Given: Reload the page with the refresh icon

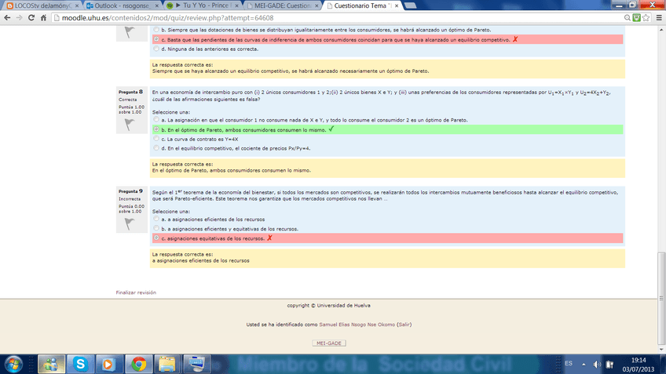Looking at the screenshot, I should click(31, 18).
